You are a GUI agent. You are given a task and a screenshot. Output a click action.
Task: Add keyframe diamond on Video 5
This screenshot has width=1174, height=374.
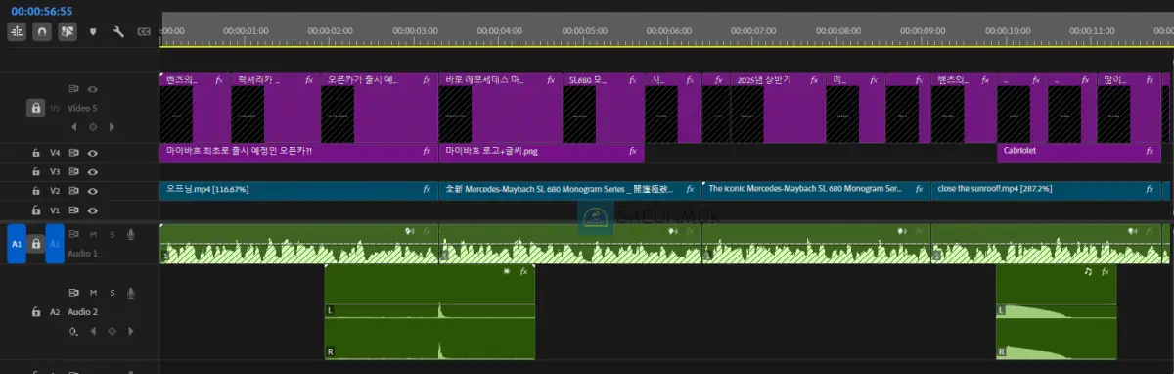coord(93,126)
